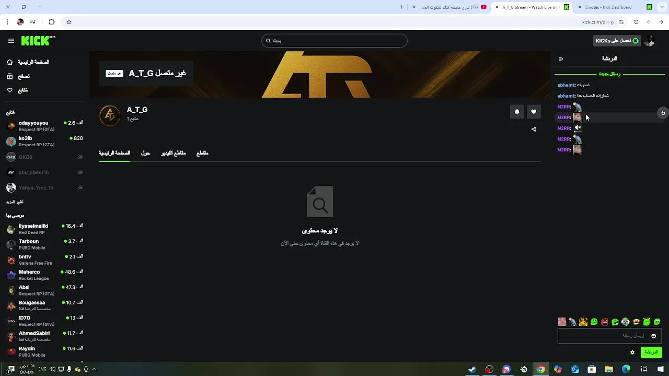Click the share icon under follow button

[534, 129]
